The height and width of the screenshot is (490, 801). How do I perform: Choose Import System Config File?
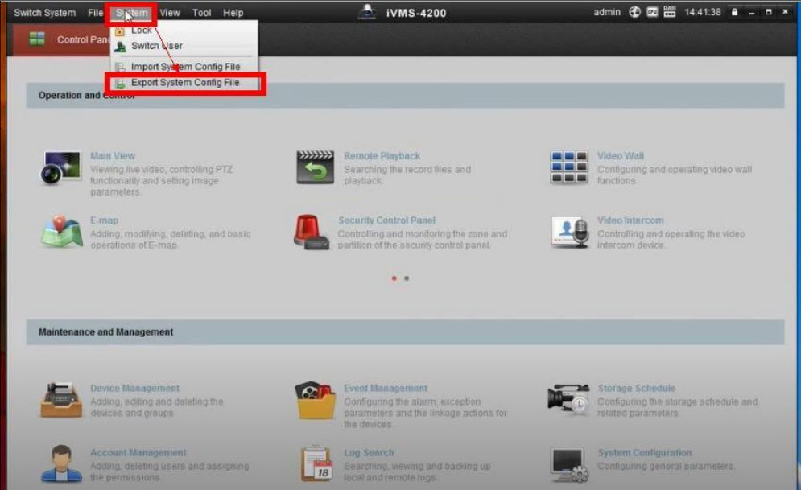pos(185,67)
